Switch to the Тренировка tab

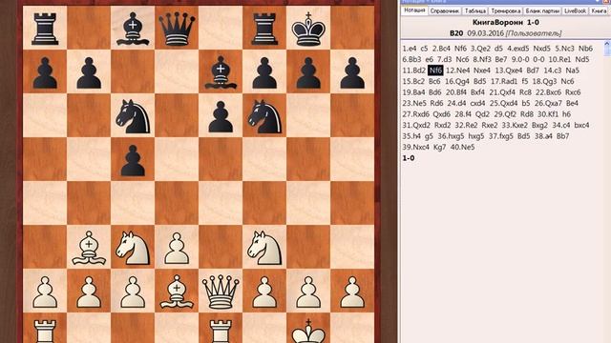pos(506,10)
